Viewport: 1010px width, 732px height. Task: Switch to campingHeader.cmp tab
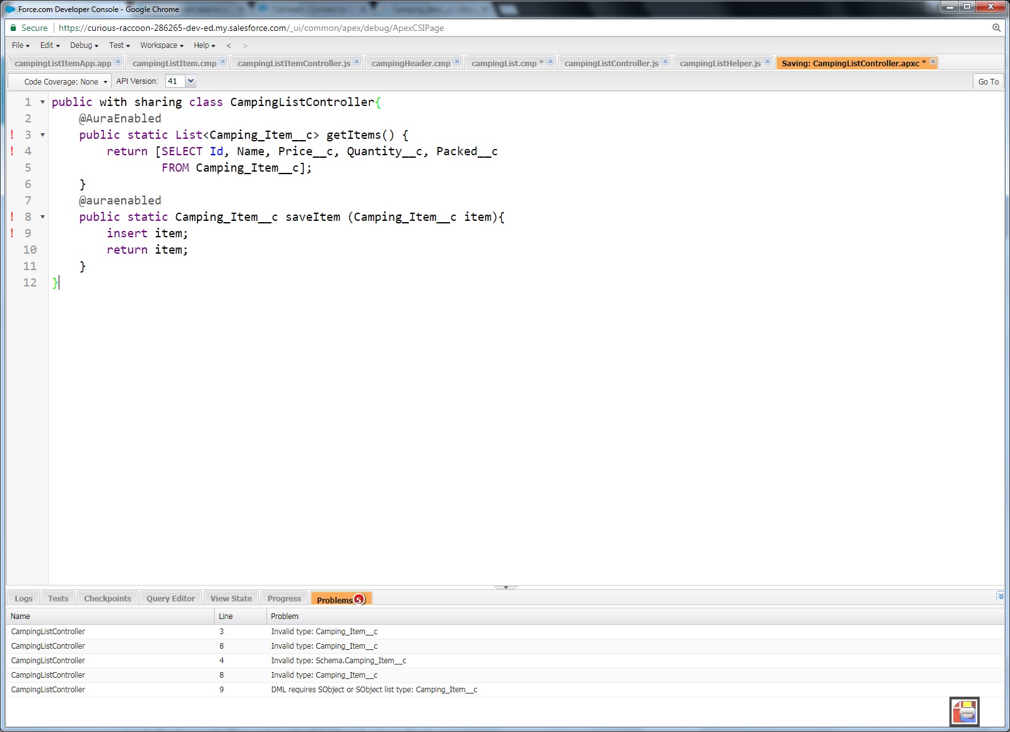point(411,63)
